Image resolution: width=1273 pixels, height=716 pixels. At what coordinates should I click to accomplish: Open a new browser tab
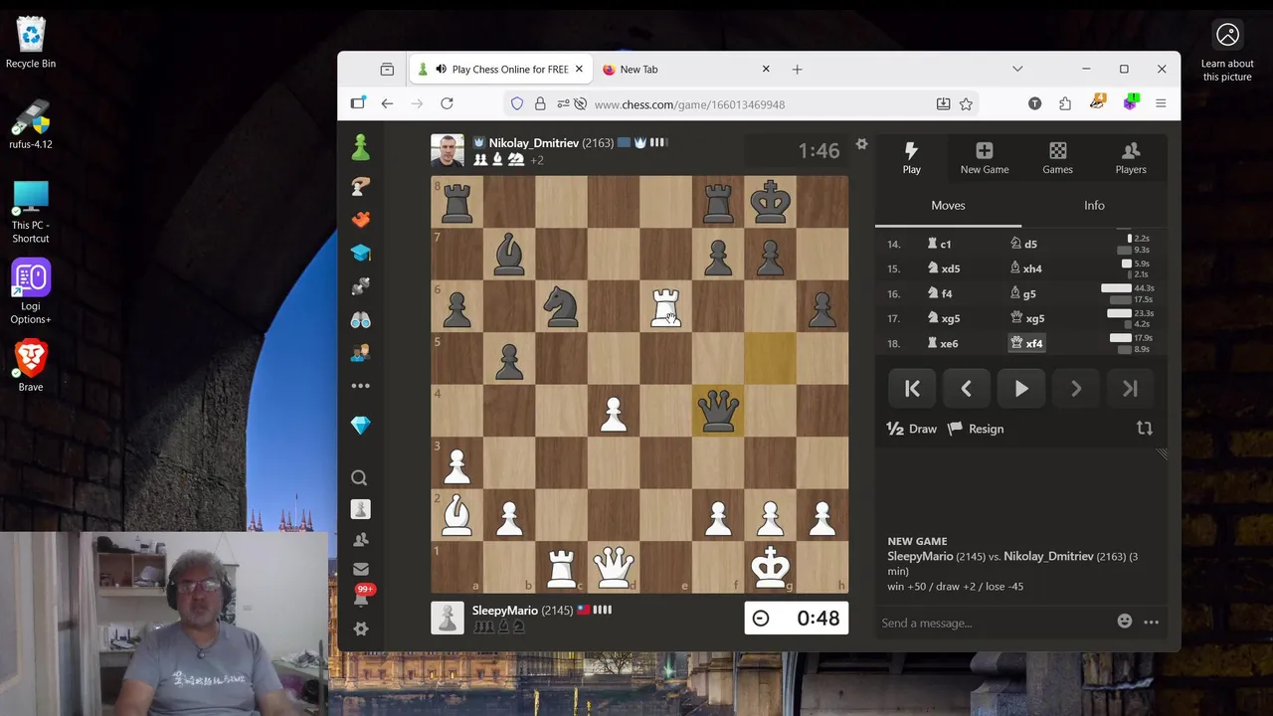(797, 69)
